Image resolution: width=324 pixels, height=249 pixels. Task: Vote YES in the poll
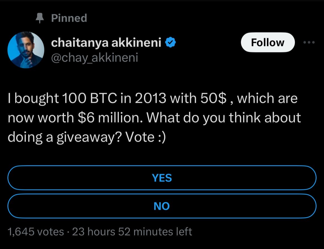click(x=162, y=178)
